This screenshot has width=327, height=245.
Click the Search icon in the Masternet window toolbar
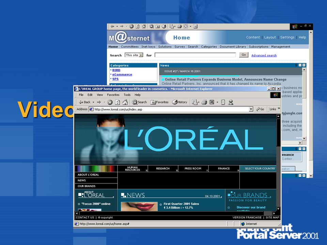pyautogui.click(x=151, y=26)
